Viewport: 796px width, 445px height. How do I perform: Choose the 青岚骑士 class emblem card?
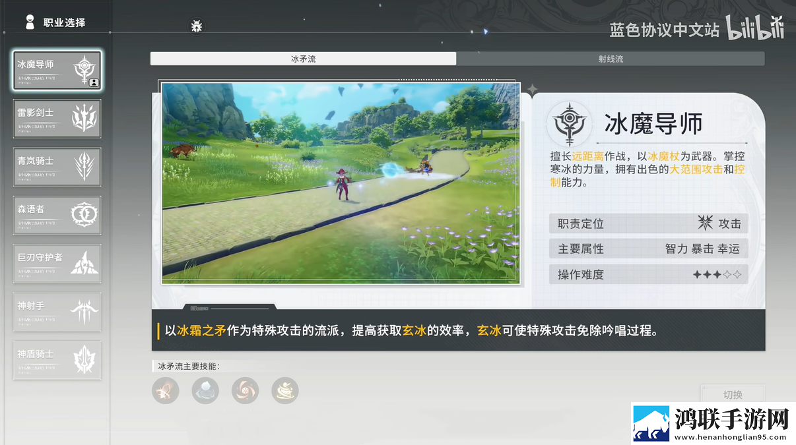57,167
